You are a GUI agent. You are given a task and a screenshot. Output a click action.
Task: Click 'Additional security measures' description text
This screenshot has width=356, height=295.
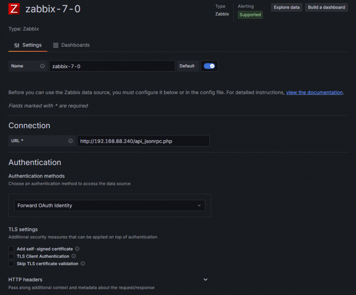point(83,237)
